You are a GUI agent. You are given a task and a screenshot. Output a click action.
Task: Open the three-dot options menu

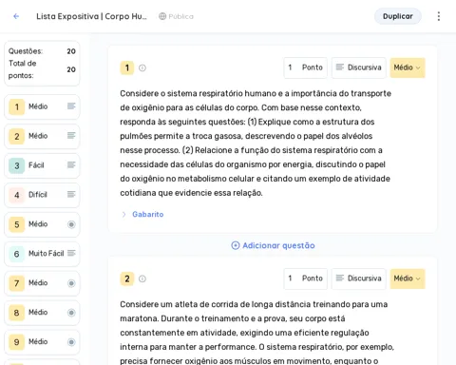pos(439,16)
